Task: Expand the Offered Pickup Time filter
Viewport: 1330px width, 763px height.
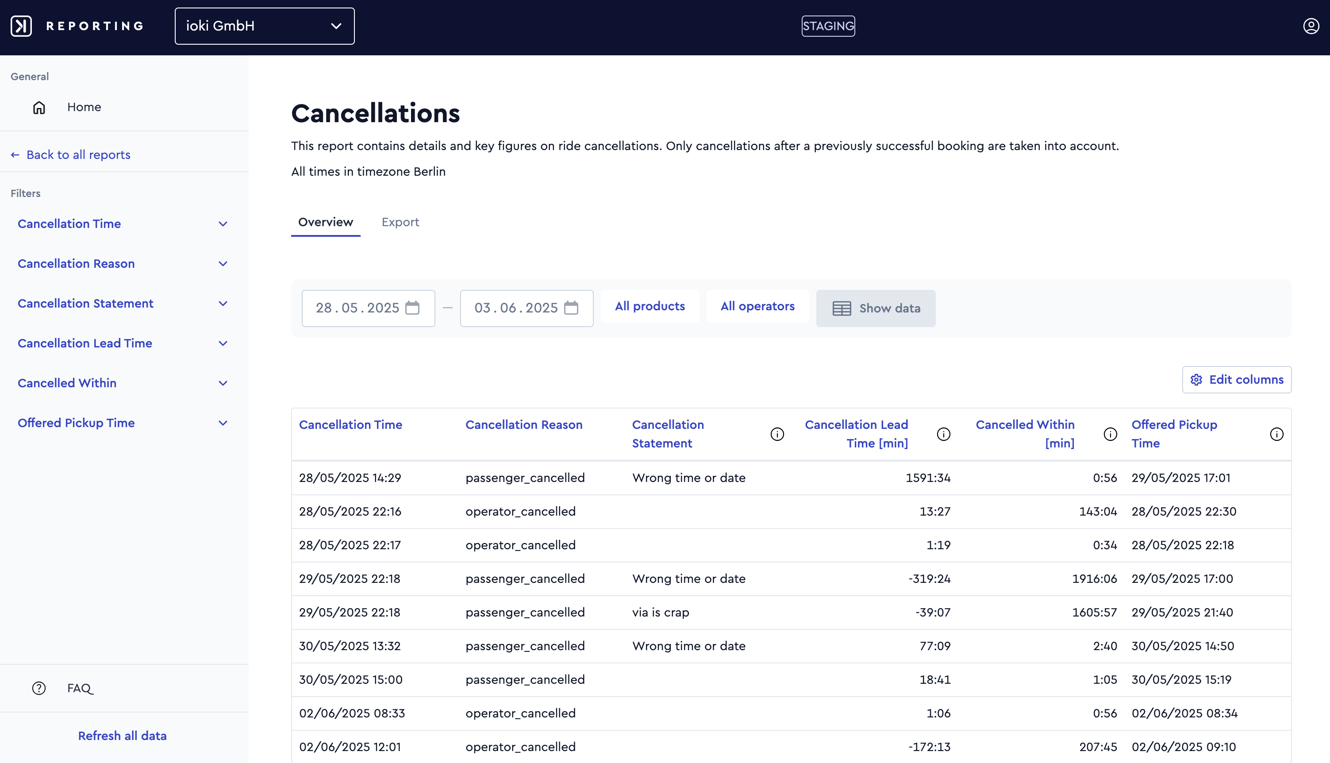Action: [124, 423]
